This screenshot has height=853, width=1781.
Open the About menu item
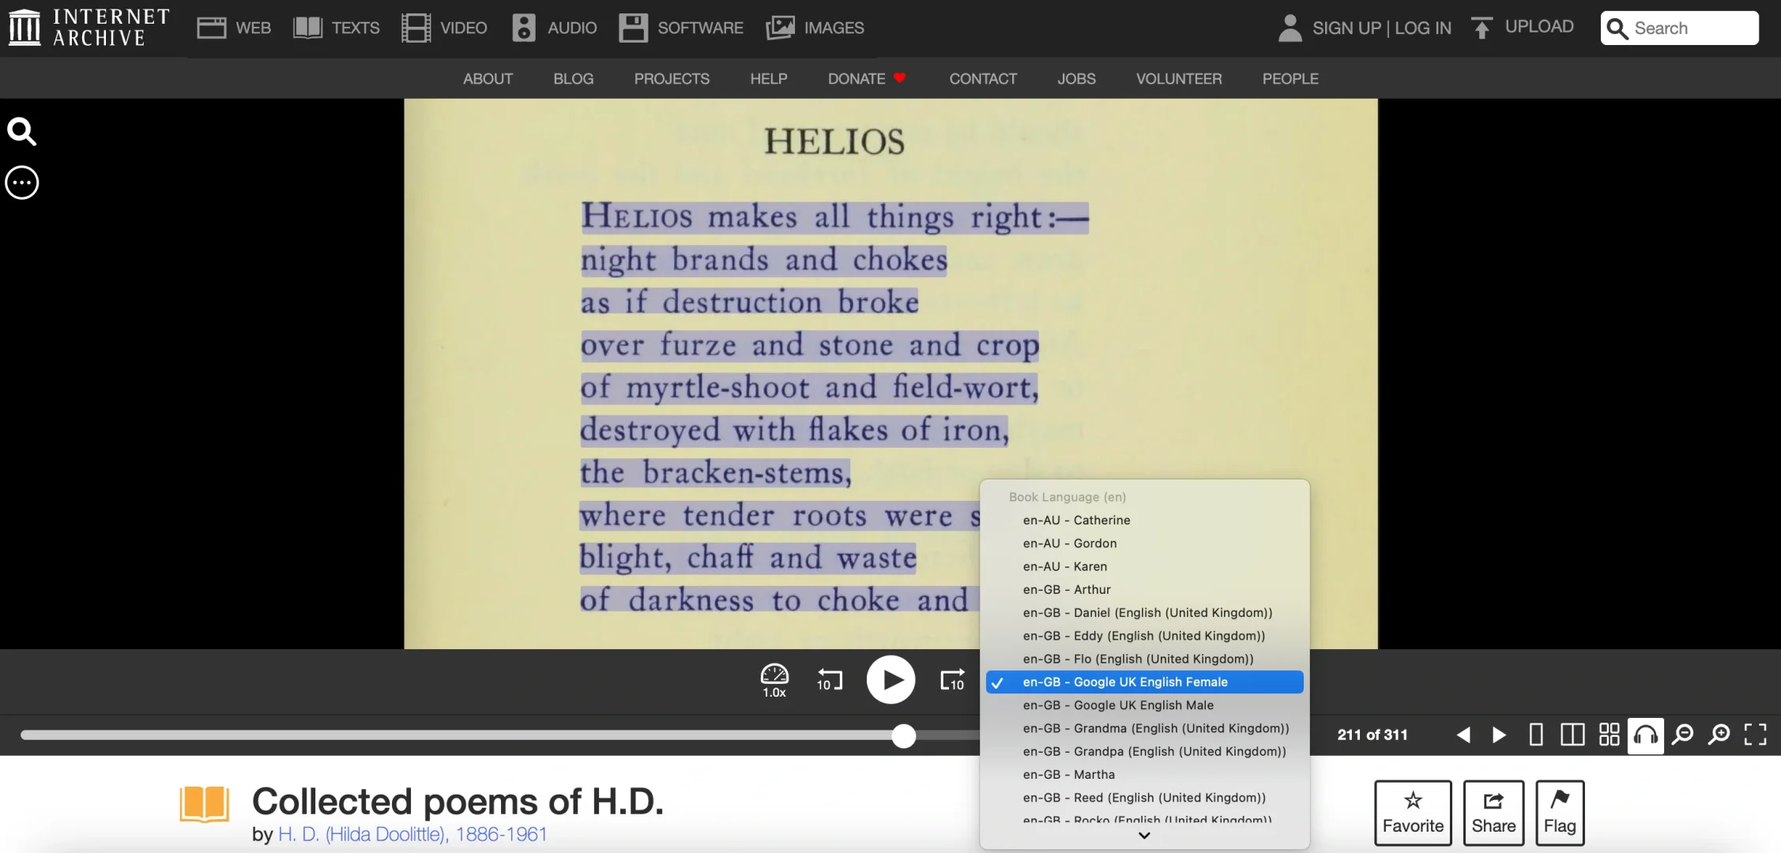(x=488, y=79)
